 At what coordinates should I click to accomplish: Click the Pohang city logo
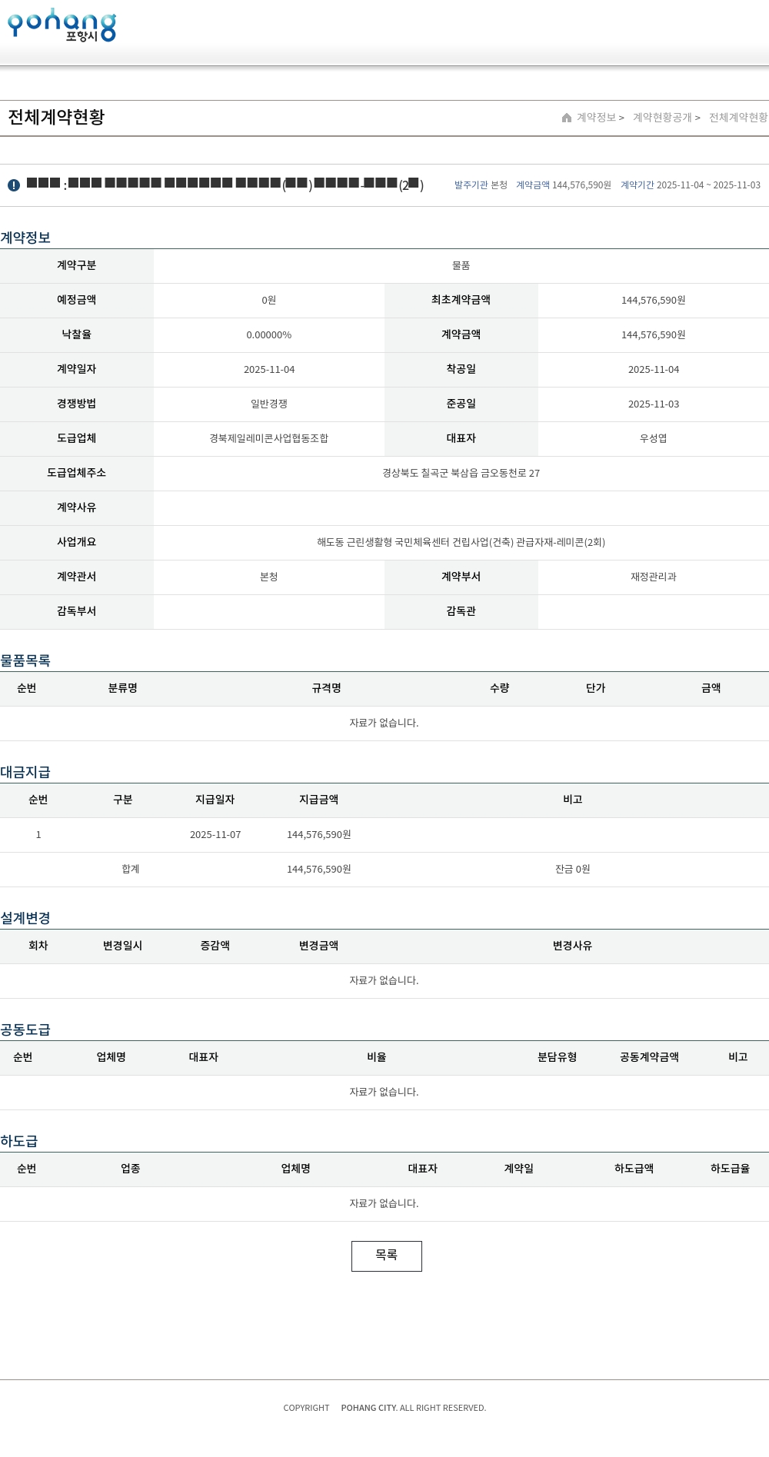[x=62, y=25]
